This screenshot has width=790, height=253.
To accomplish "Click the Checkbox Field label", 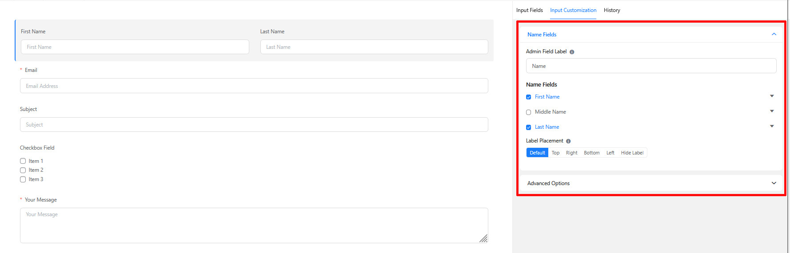I will 37,148.
